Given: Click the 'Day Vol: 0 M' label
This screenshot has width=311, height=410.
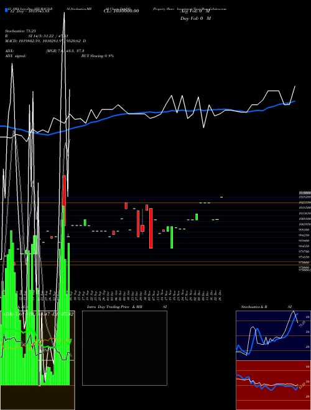Looking at the screenshot, I should click(195, 19).
